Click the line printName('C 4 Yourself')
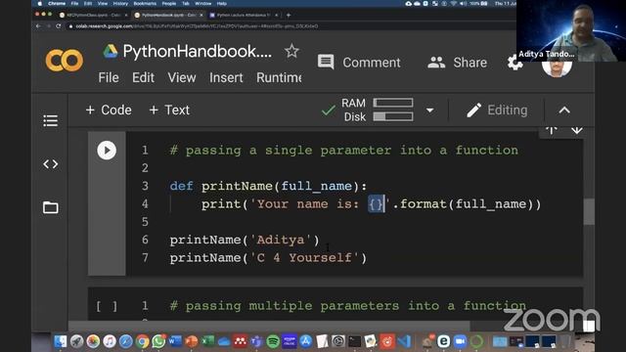 [x=268, y=258]
